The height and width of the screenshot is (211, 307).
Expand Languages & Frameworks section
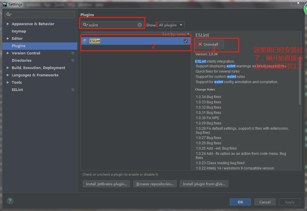pyautogui.click(x=8, y=75)
